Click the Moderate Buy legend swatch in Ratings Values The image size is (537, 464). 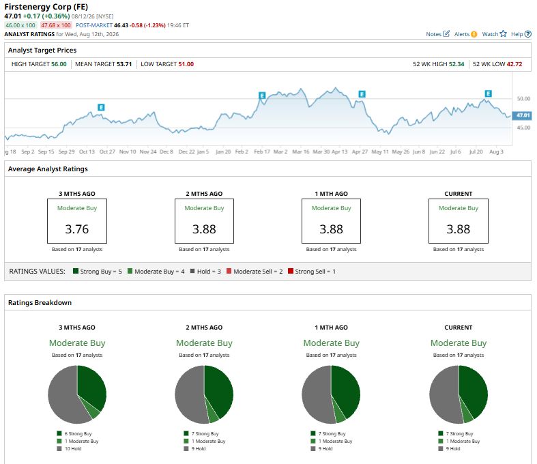click(130, 271)
